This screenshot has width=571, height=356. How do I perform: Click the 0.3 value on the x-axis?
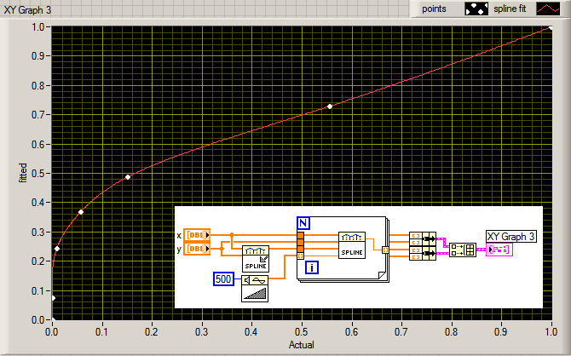[201, 332]
